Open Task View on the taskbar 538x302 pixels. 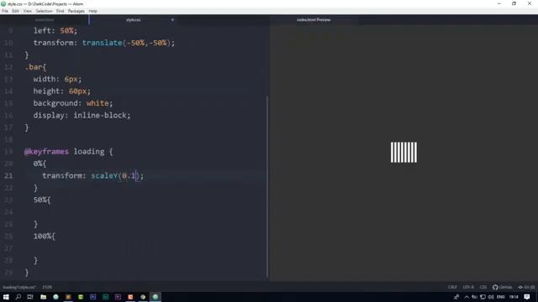pos(30,297)
